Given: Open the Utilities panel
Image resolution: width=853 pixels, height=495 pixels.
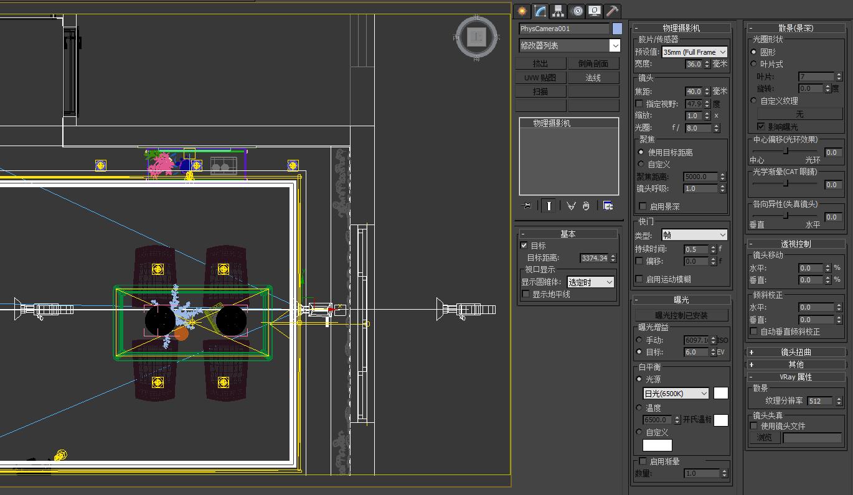Looking at the screenshot, I should (x=611, y=11).
